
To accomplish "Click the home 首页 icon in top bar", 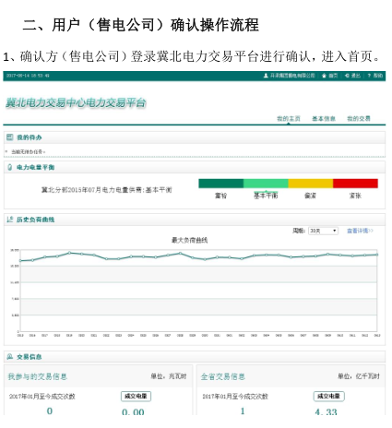I will click(324, 76).
